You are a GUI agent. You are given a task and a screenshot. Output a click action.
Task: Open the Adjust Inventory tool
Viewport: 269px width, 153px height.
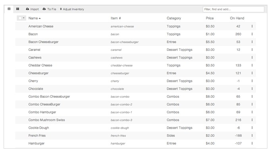[72, 9]
